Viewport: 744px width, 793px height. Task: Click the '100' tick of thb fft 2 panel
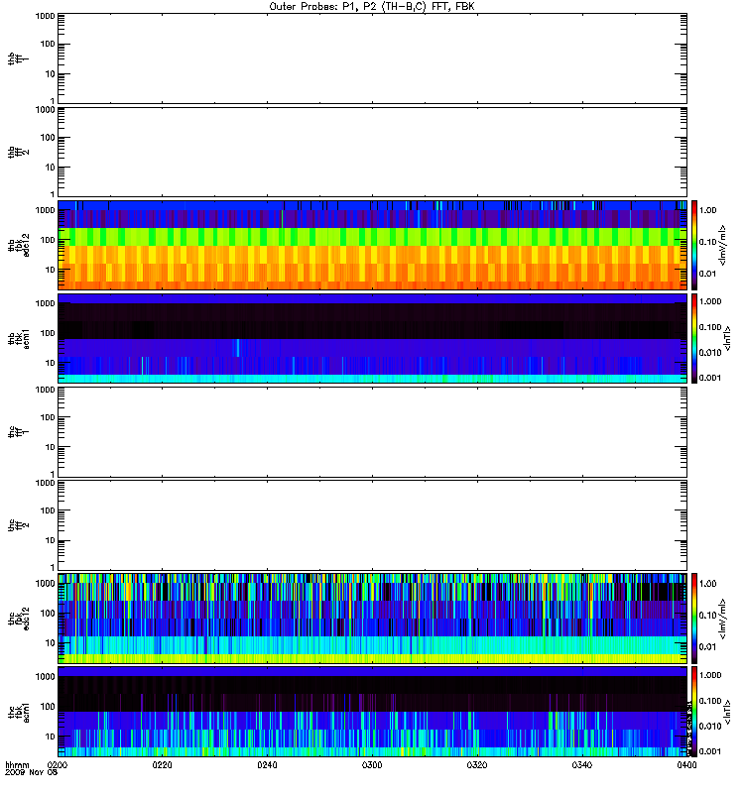pyautogui.click(x=48, y=138)
